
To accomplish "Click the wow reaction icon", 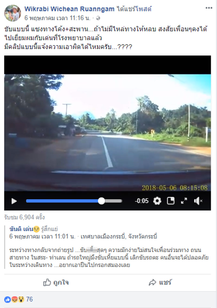I will (x=21, y=299).
